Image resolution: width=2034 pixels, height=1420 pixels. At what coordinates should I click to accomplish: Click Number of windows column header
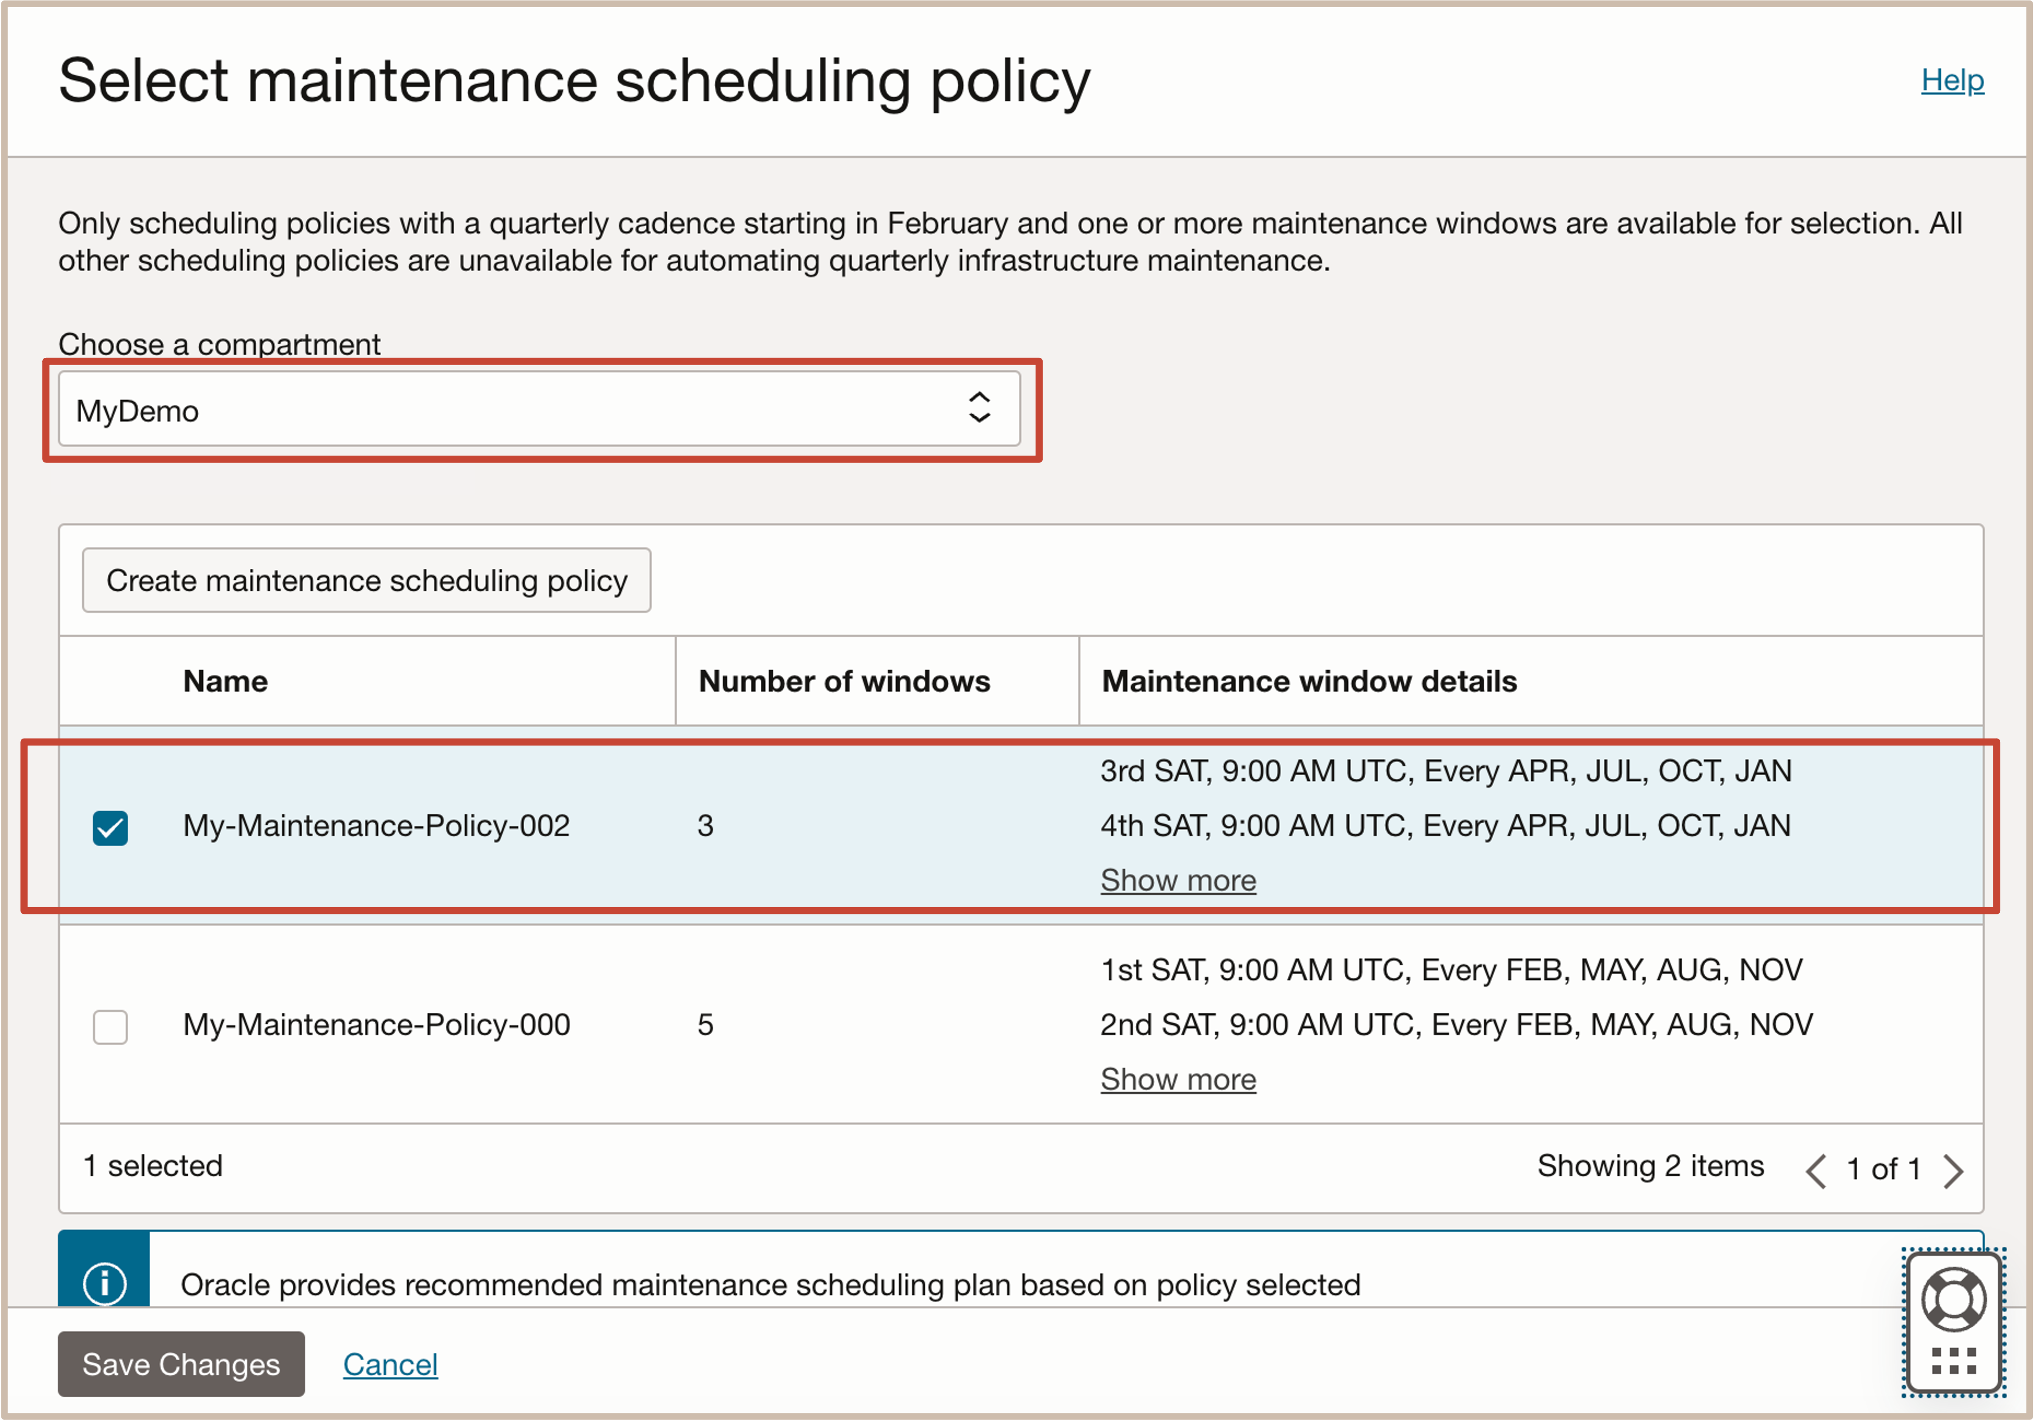point(844,681)
